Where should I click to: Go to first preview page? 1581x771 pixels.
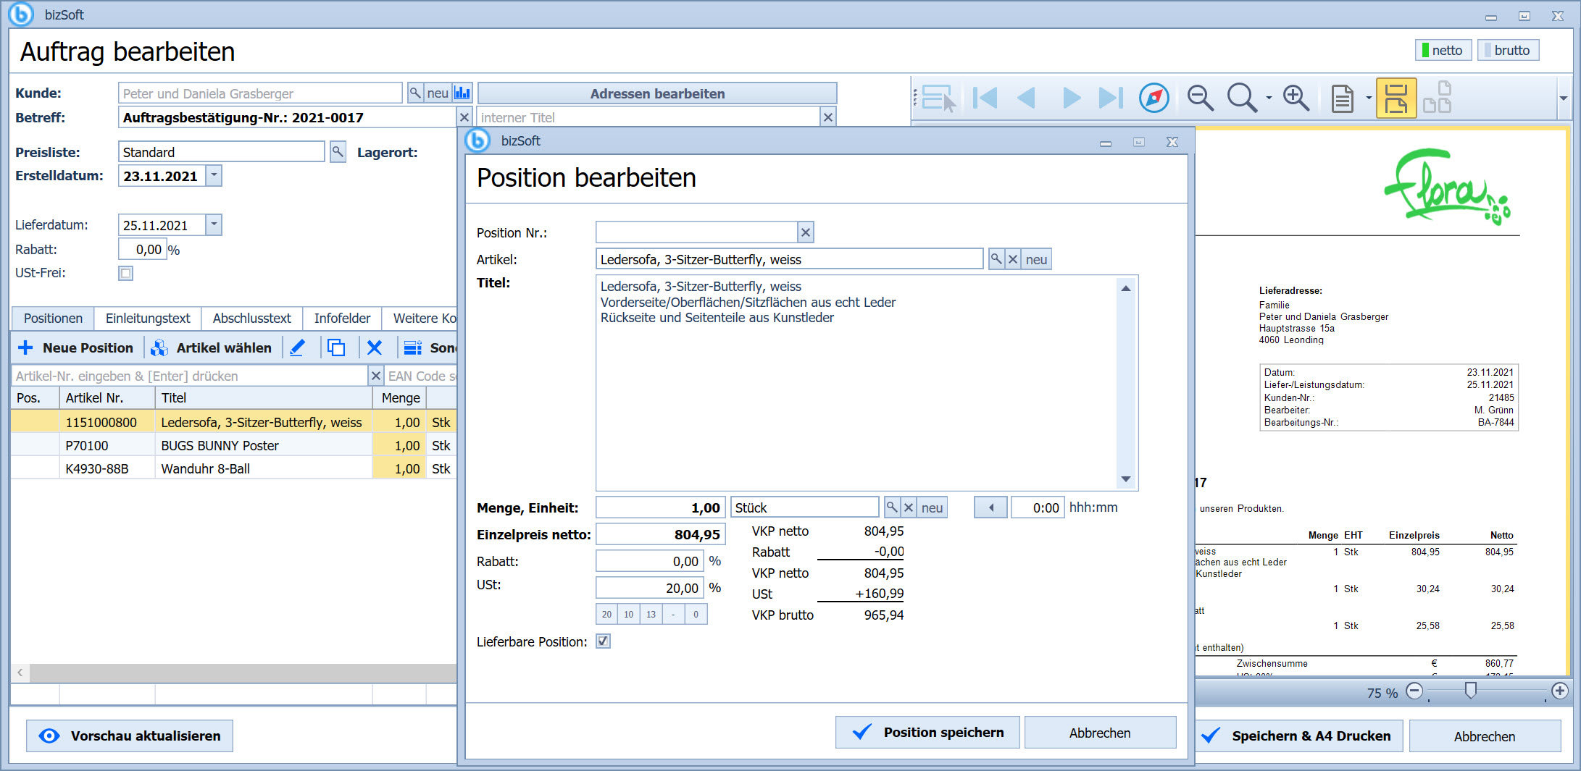(985, 98)
